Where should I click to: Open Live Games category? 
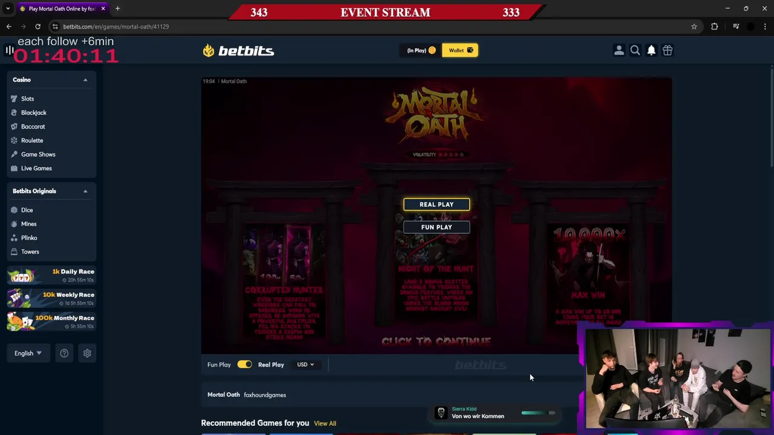(x=36, y=168)
